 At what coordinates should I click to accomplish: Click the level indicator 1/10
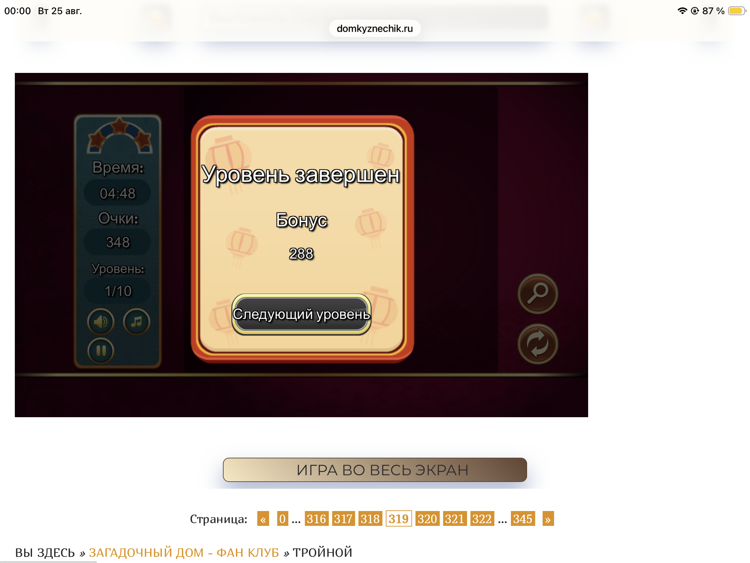[117, 291]
